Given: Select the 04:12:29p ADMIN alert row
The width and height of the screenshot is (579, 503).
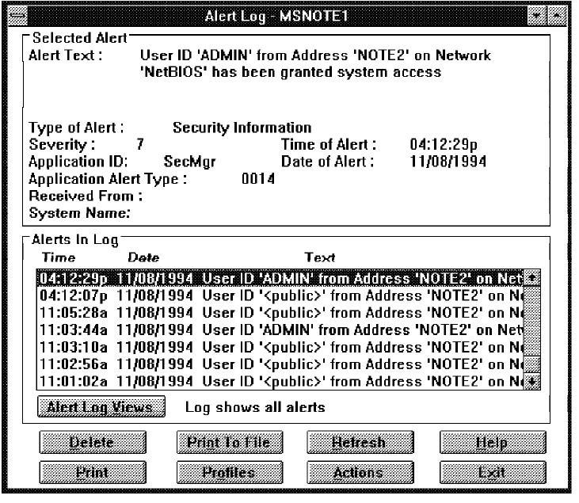Looking at the screenshot, I should [x=280, y=278].
